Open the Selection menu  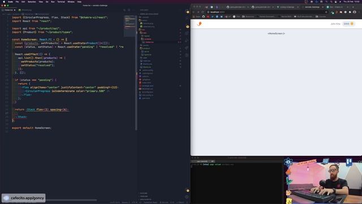click(32, 2)
